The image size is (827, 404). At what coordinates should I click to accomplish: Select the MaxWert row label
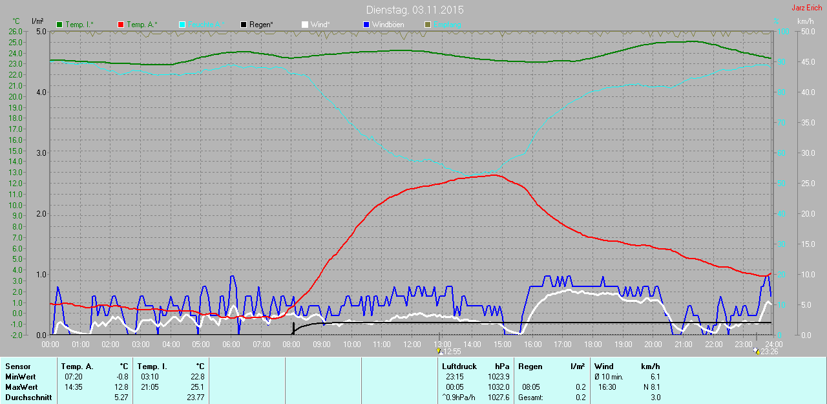click(21, 387)
